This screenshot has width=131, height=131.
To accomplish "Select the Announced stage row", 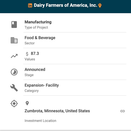I will [x=75, y=72].
